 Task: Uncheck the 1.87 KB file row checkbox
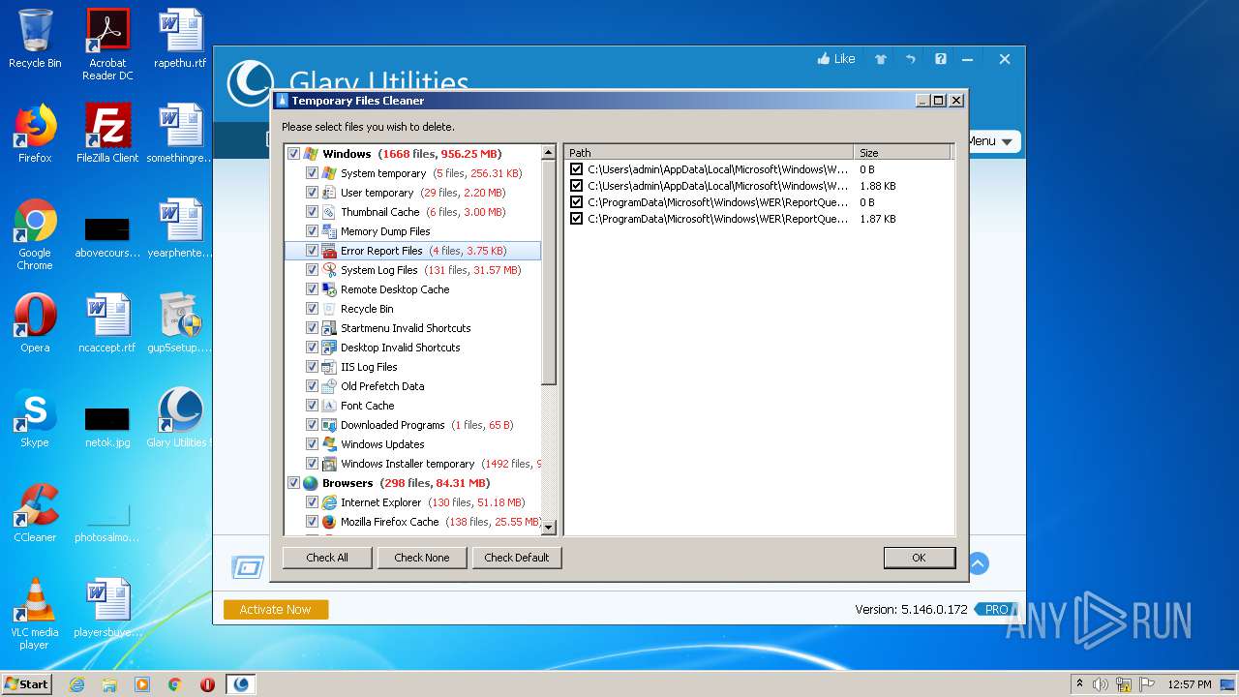coord(577,219)
